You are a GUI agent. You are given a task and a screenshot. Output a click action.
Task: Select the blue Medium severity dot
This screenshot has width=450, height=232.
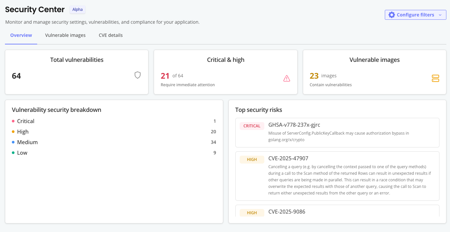(x=14, y=142)
